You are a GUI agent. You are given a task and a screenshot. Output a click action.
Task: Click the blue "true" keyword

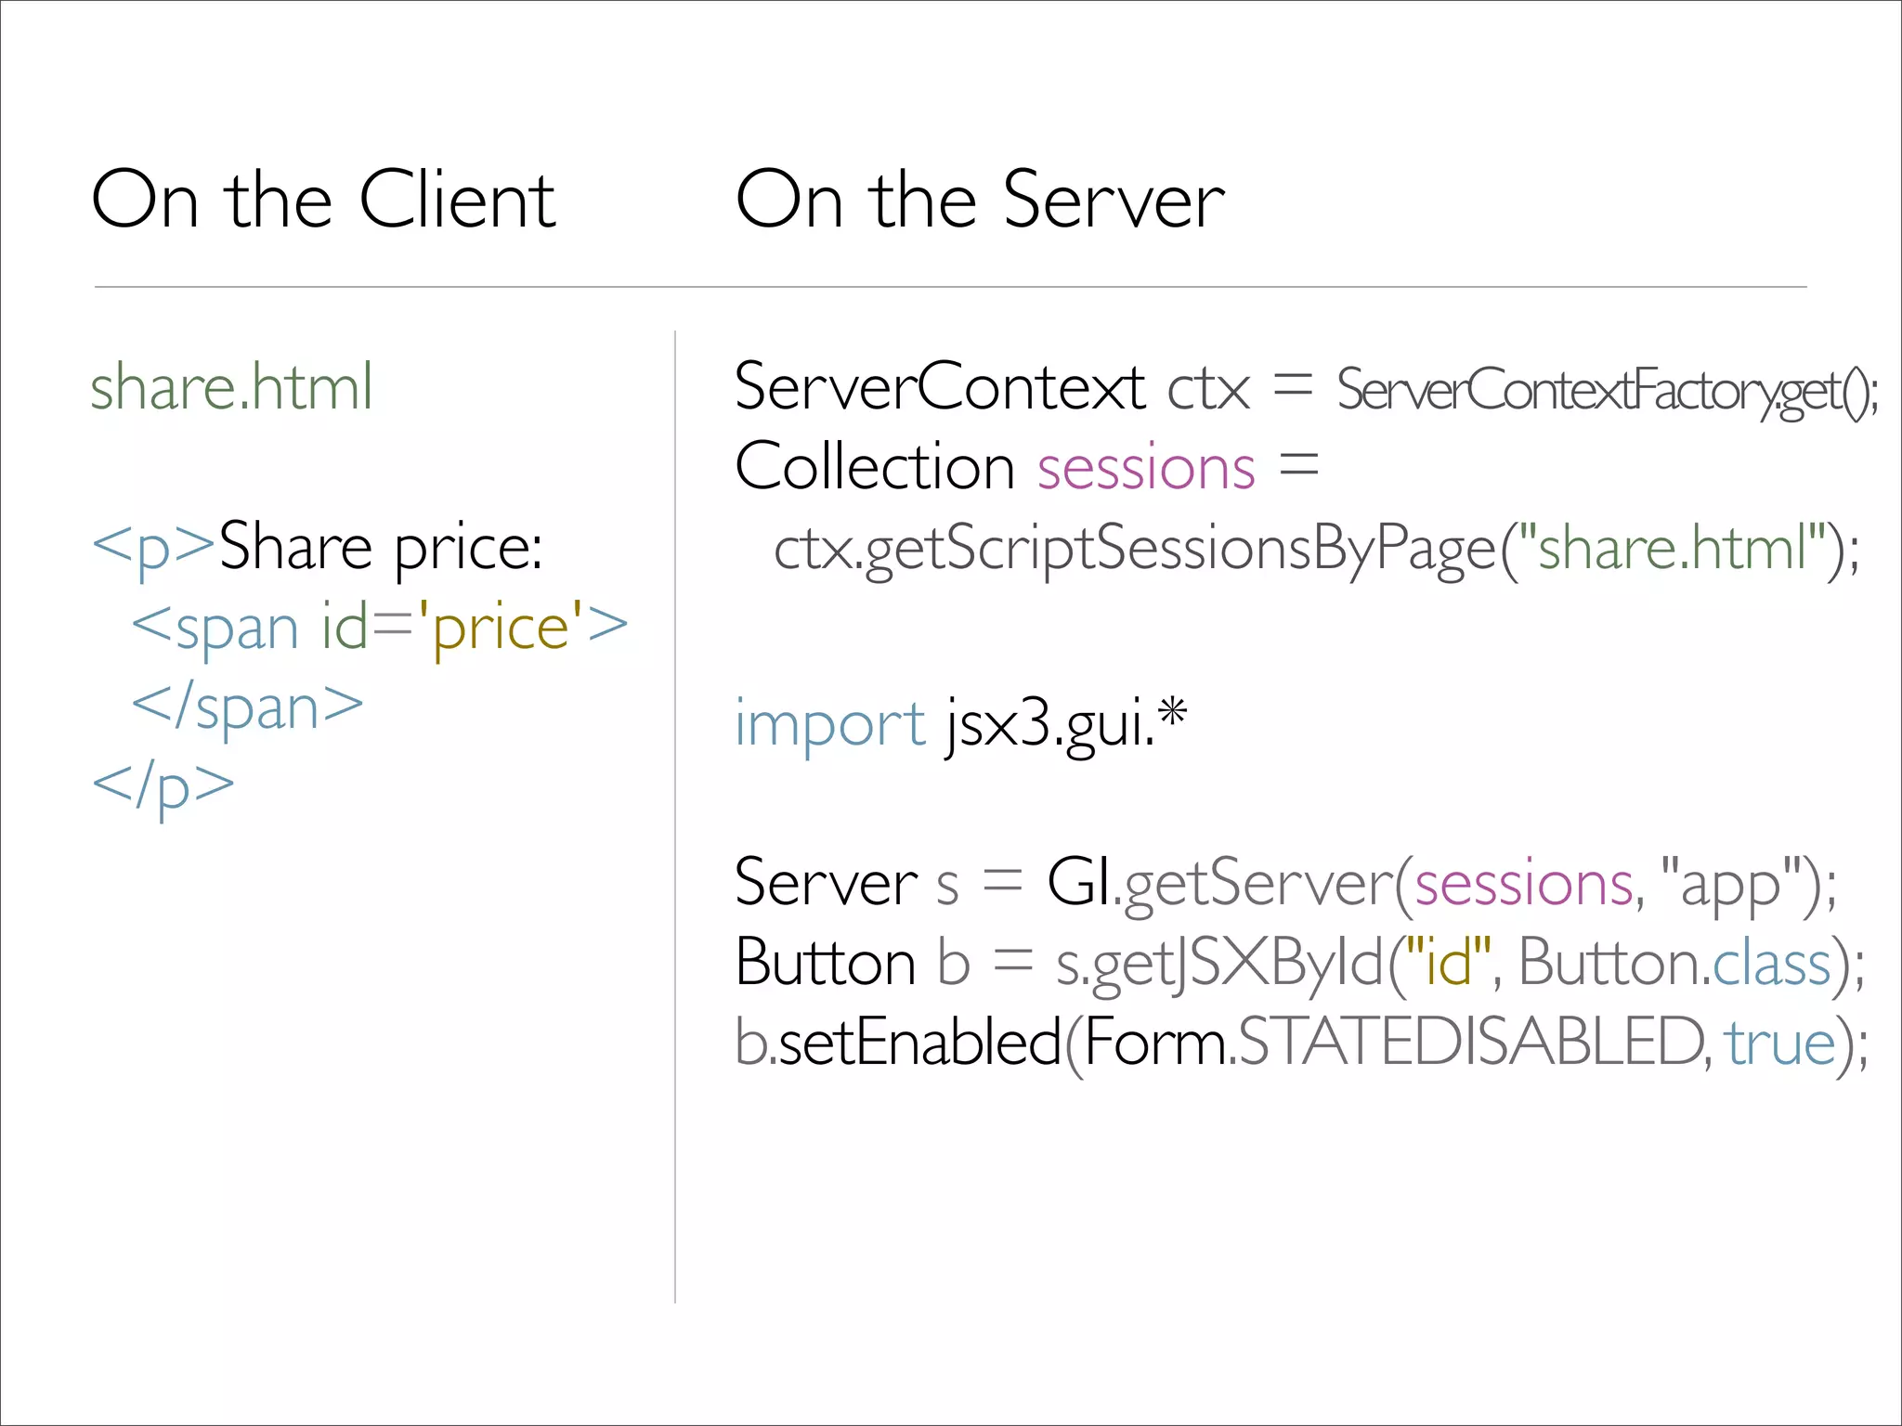1780,1043
